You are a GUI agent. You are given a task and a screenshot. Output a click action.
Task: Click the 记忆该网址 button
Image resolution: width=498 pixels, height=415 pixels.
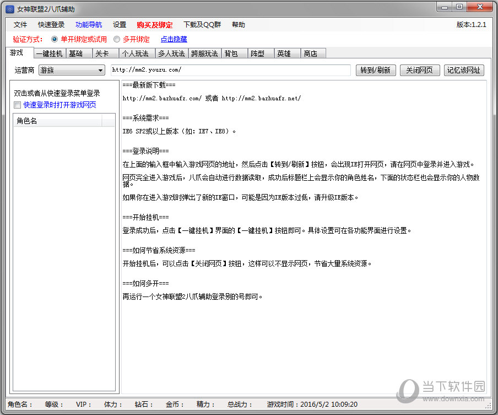pyautogui.click(x=464, y=70)
